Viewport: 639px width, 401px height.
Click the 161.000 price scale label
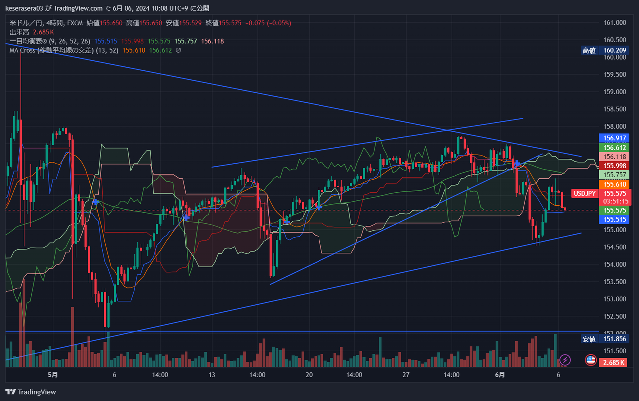tap(615, 23)
